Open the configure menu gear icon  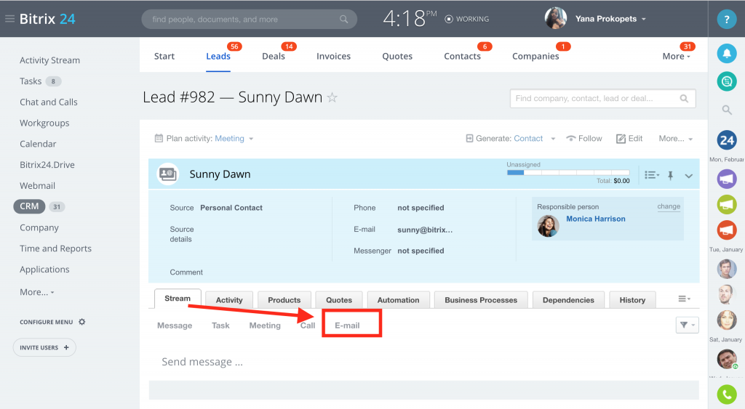(81, 322)
